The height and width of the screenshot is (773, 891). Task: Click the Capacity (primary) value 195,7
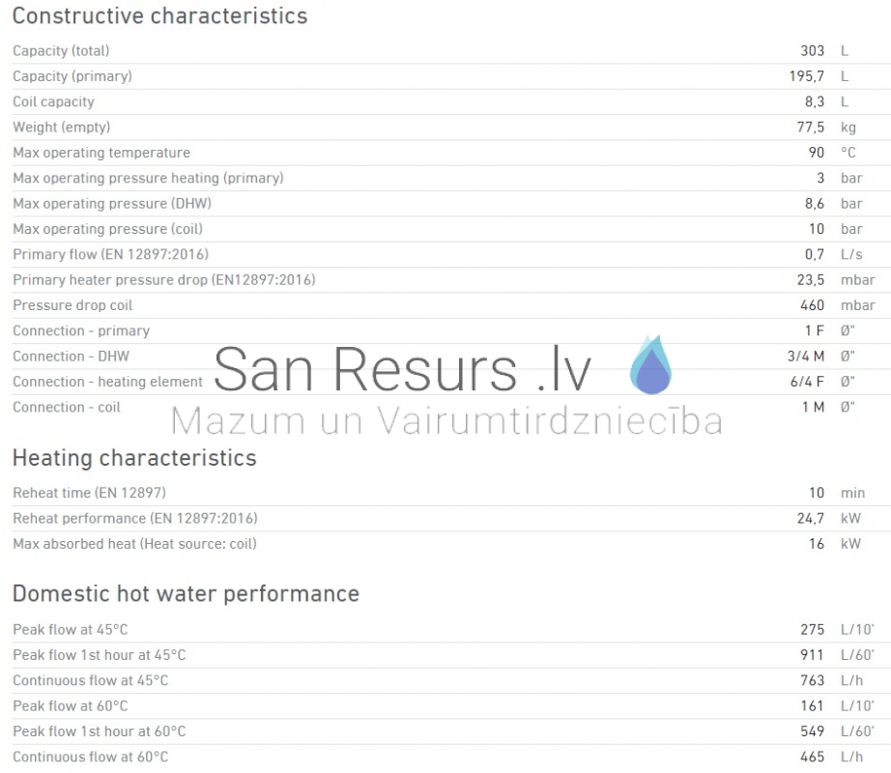[806, 76]
